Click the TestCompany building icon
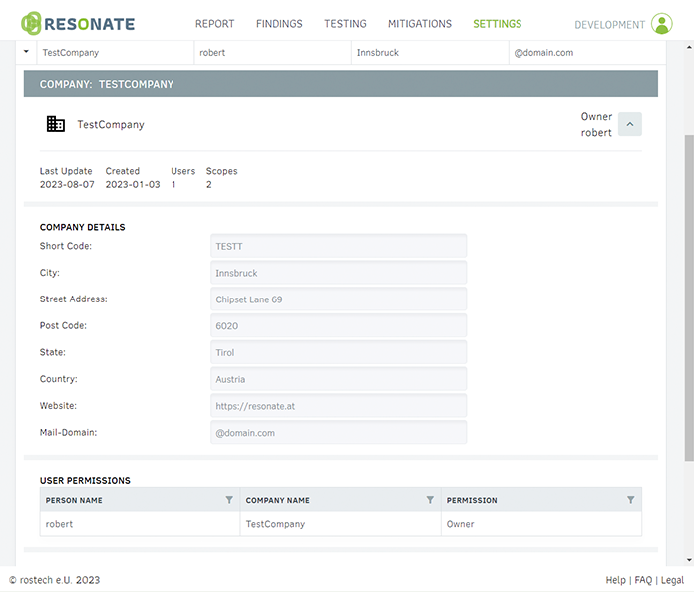 pos(56,124)
